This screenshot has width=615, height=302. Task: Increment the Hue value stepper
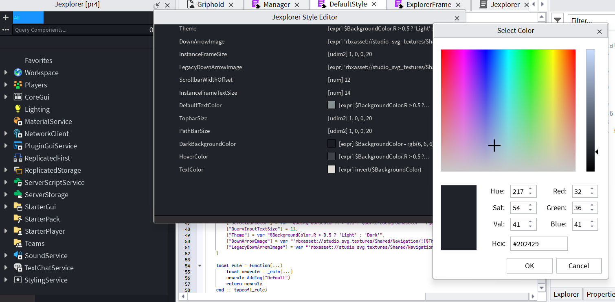click(529, 189)
